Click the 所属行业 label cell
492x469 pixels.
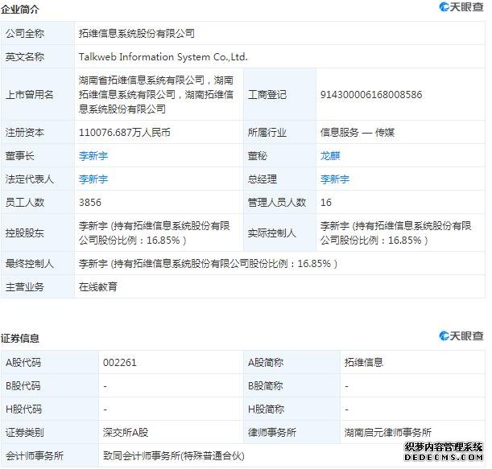click(x=280, y=132)
